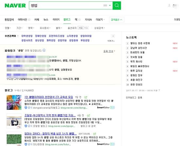Viewport: 180px width, 146px height.
Task: Open blog post 1인 창업아카데미 천연염색 2기 교육생 모집
Action: [49, 97]
